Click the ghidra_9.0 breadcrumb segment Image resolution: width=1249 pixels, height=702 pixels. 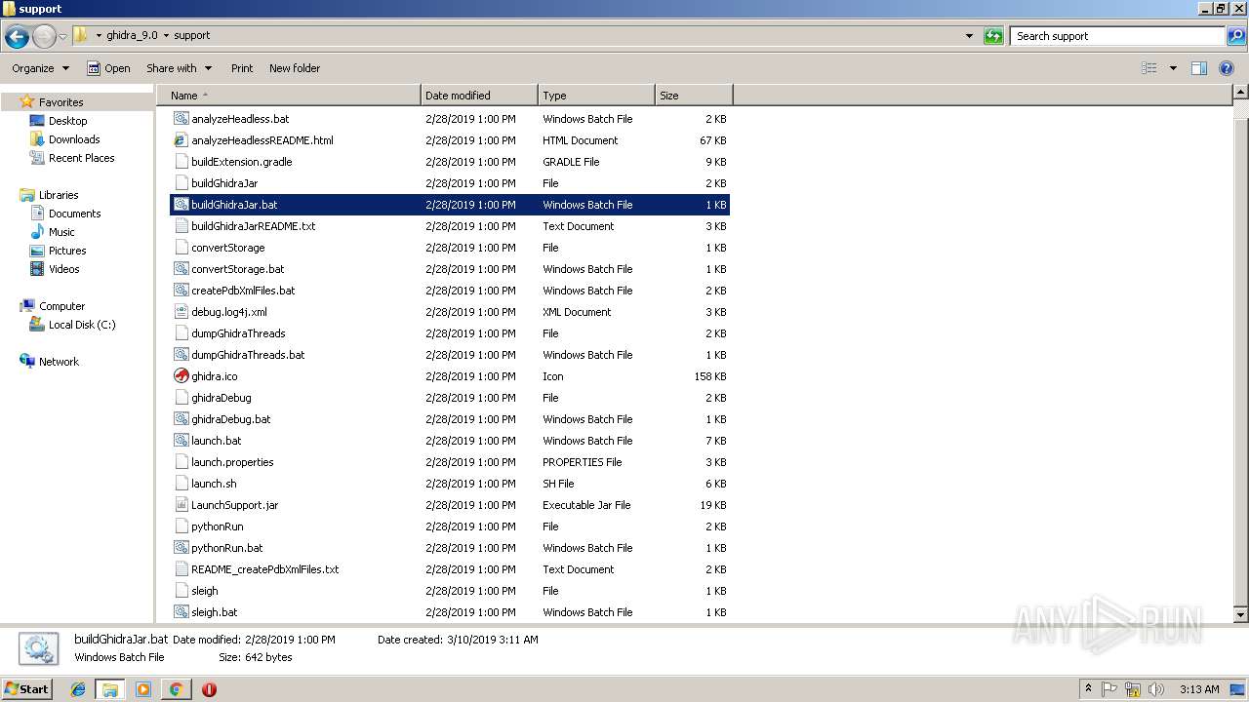coord(132,36)
